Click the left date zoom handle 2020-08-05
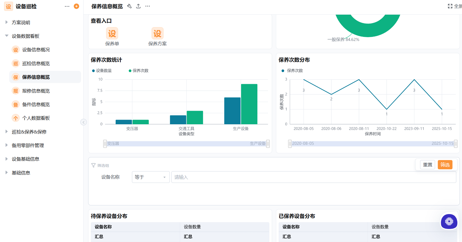 point(290,144)
